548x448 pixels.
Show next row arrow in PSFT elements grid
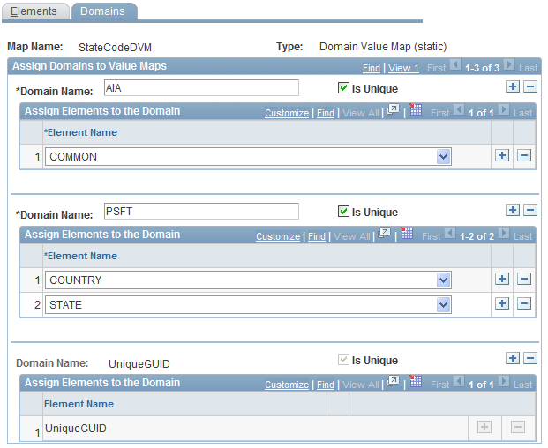(x=504, y=233)
